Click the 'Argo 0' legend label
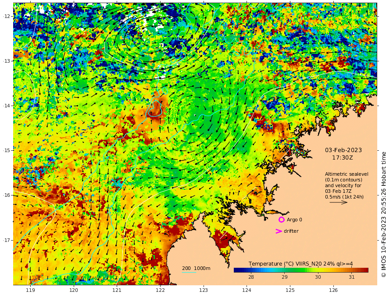 tap(294, 220)
